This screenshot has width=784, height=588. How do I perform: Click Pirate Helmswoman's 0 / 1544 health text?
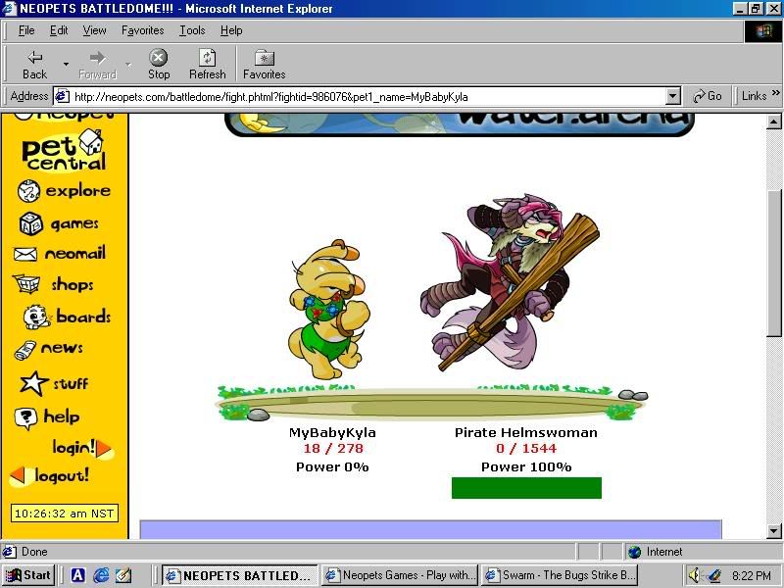526,449
